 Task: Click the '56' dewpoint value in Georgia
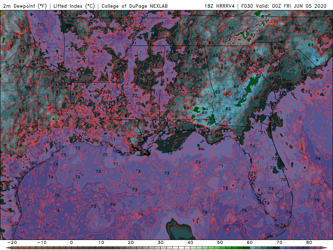(x=256, y=98)
